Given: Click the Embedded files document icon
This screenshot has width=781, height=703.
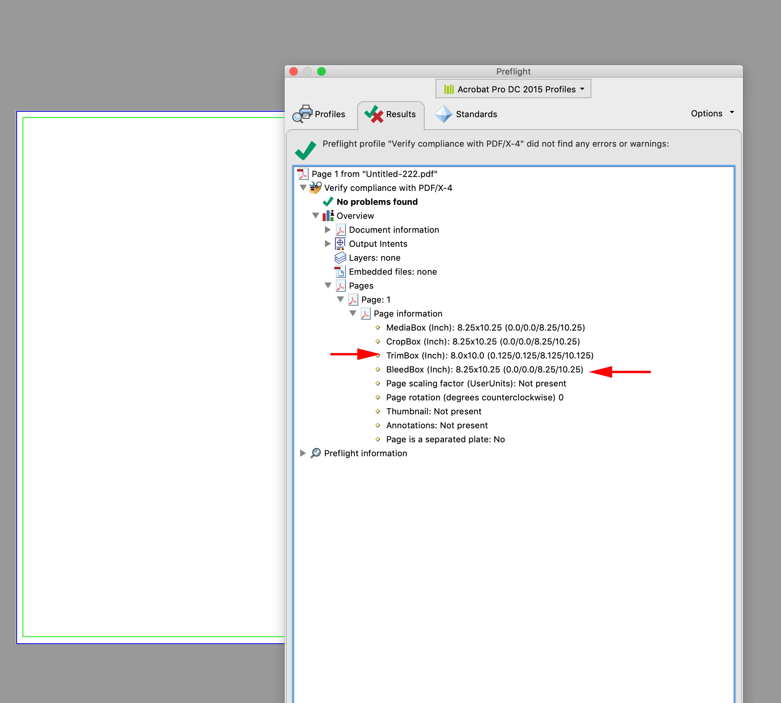Looking at the screenshot, I should [340, 272].
